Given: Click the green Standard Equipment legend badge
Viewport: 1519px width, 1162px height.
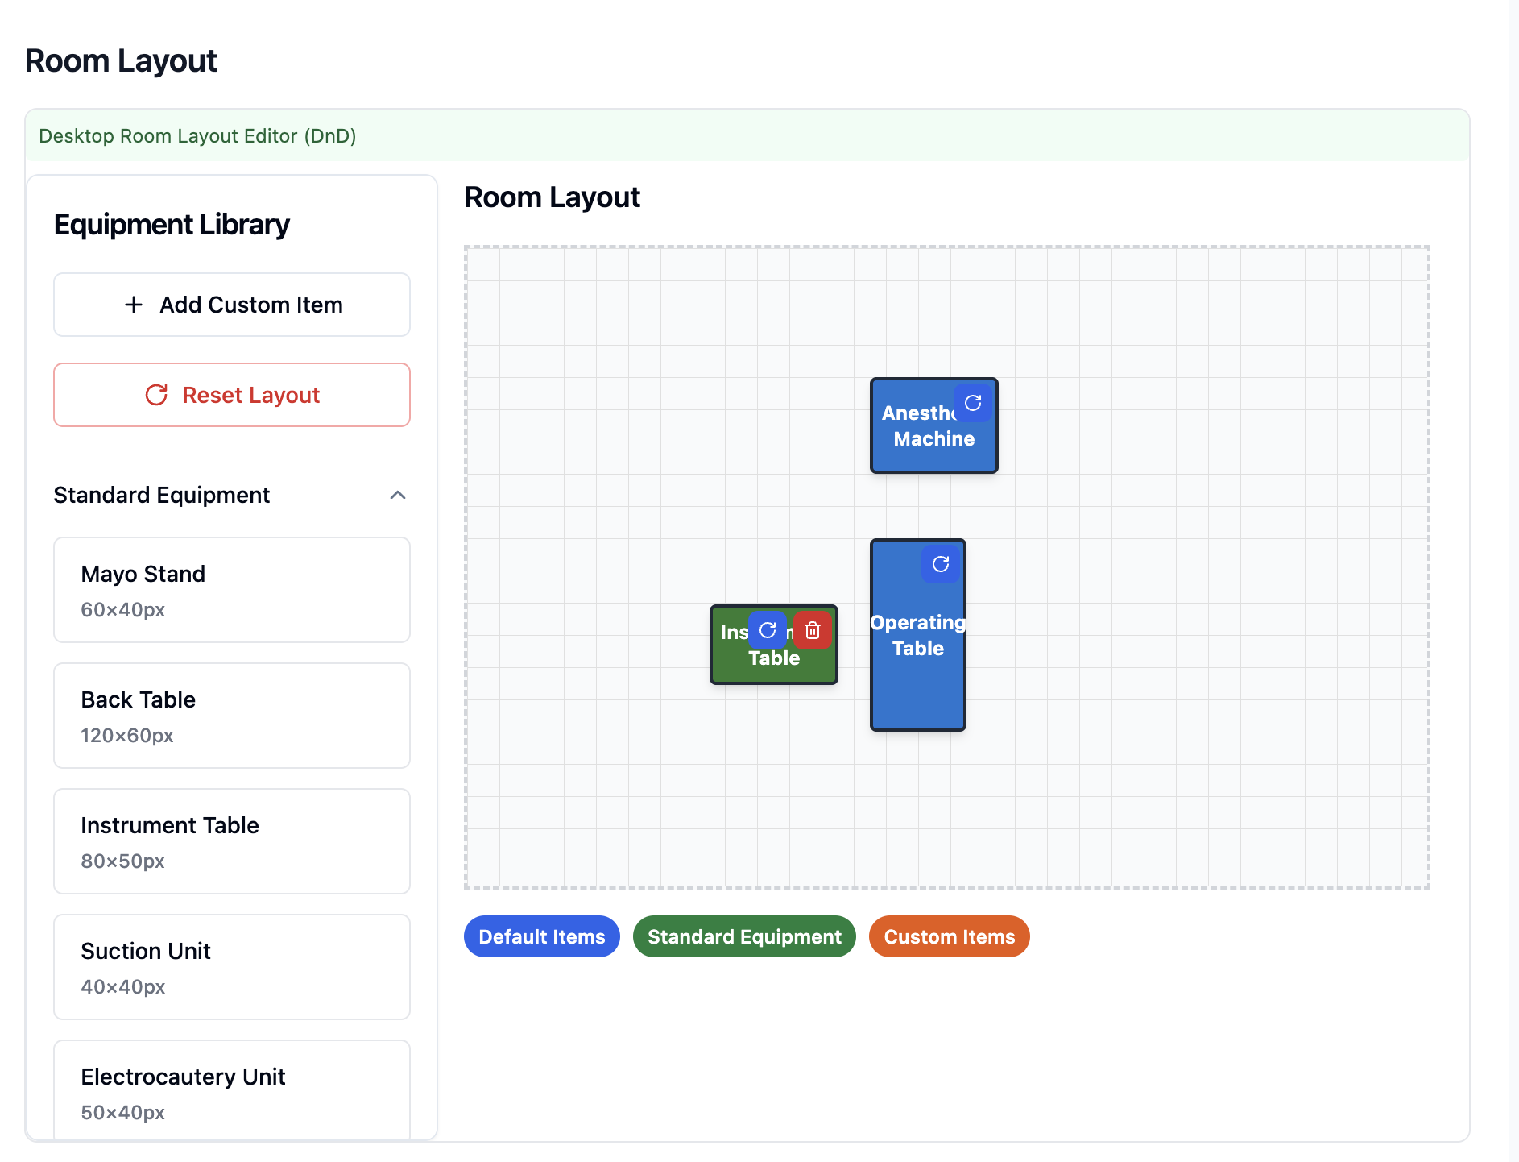Looking at the screenshot, I should (744, 936).
